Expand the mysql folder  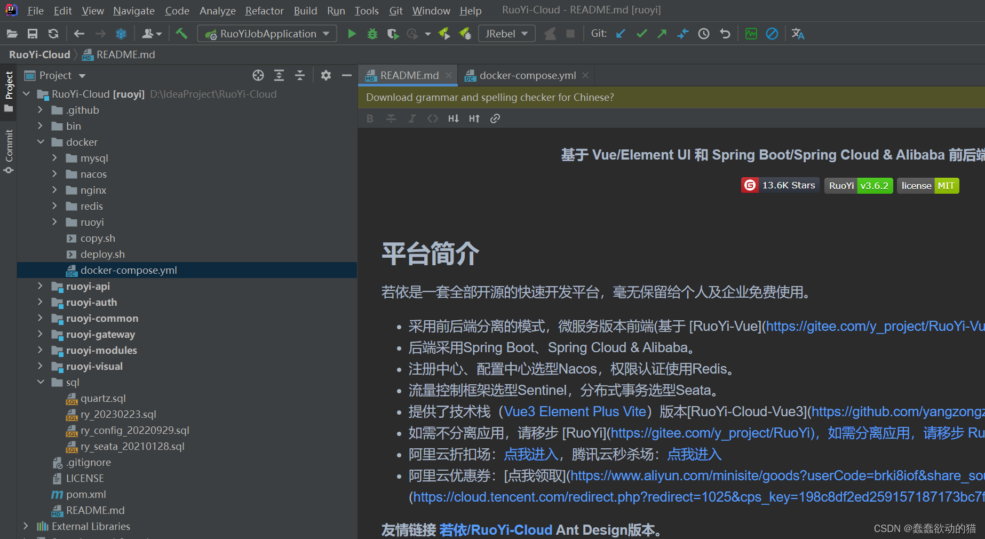[54, 158]
